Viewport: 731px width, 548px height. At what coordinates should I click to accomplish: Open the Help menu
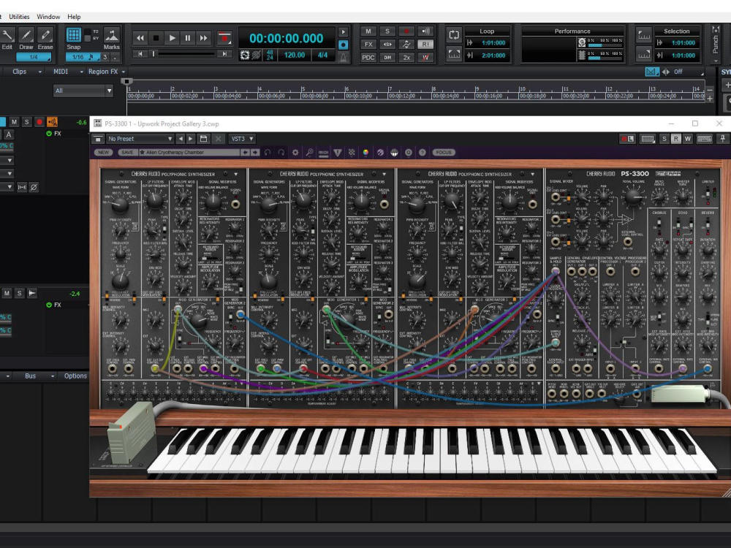(x=74, y=17)
